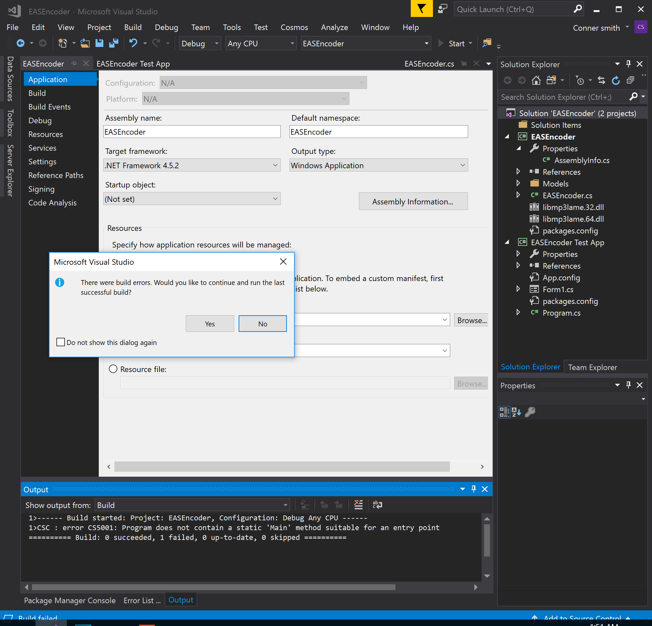Click the Pending Changes Filter clock icon
The height and width of the screenshot is (626, 652).
580,80
